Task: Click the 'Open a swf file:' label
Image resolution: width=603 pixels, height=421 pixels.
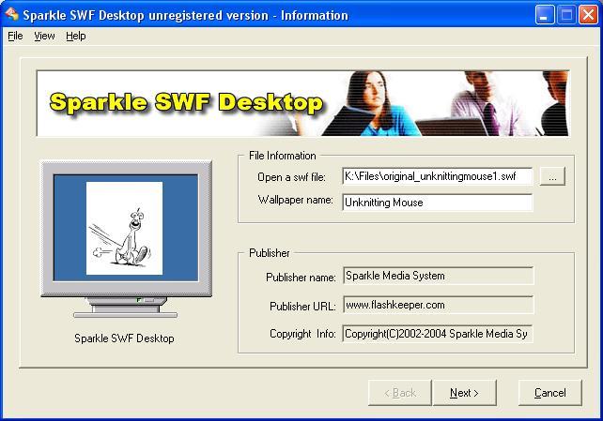Action: click(x=291, y=177)
